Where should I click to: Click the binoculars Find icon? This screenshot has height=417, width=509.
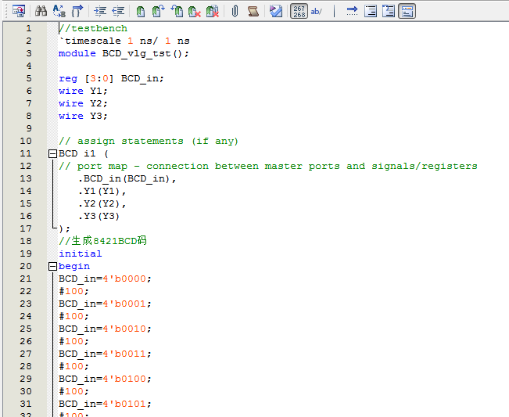(x=41, y=11)
